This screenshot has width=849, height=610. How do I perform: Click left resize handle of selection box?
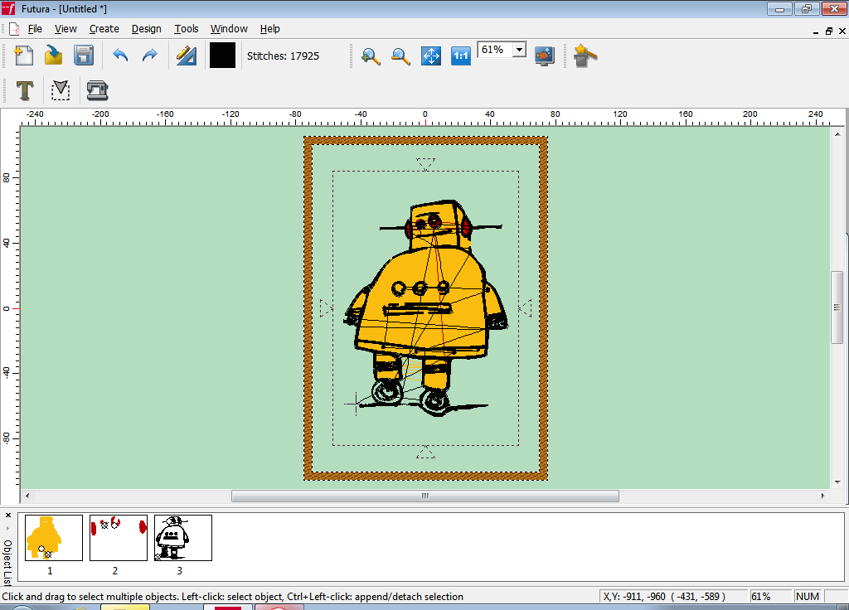click(326, 308)
